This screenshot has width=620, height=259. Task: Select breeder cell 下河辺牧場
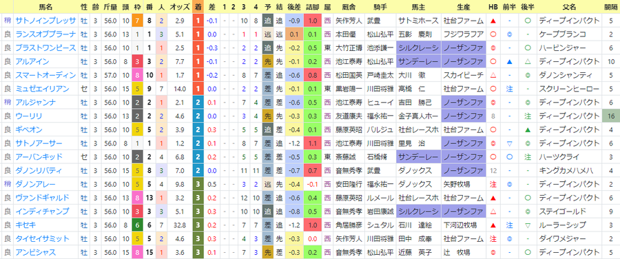[x=460, y=225]
